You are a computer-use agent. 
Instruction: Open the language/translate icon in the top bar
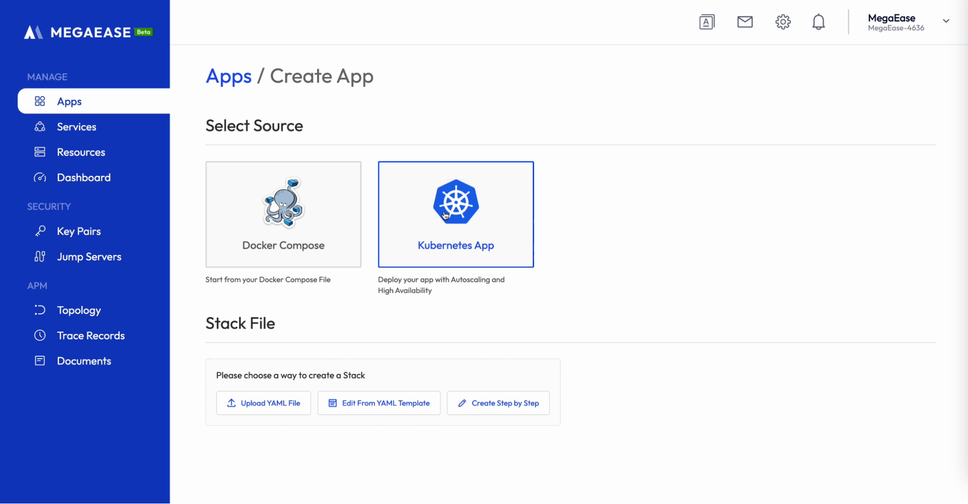point(707,22)
